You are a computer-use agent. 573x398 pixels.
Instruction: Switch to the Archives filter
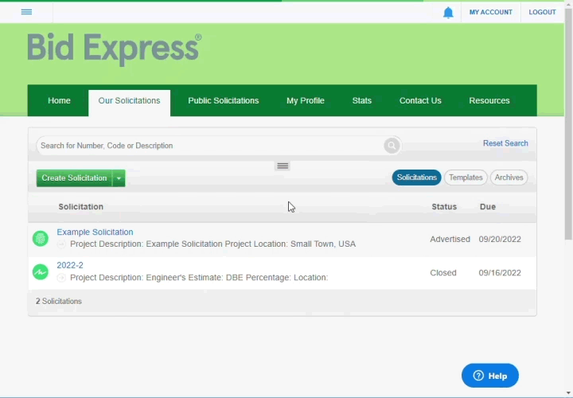click(x=509, y=178)
